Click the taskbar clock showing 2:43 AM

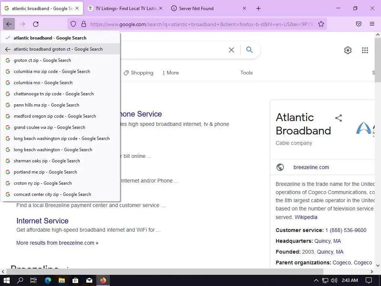click(x=350, y=280)
